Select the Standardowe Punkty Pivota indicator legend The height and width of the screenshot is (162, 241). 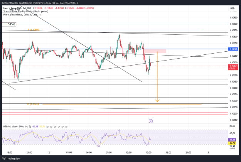(x=26, y=11)
